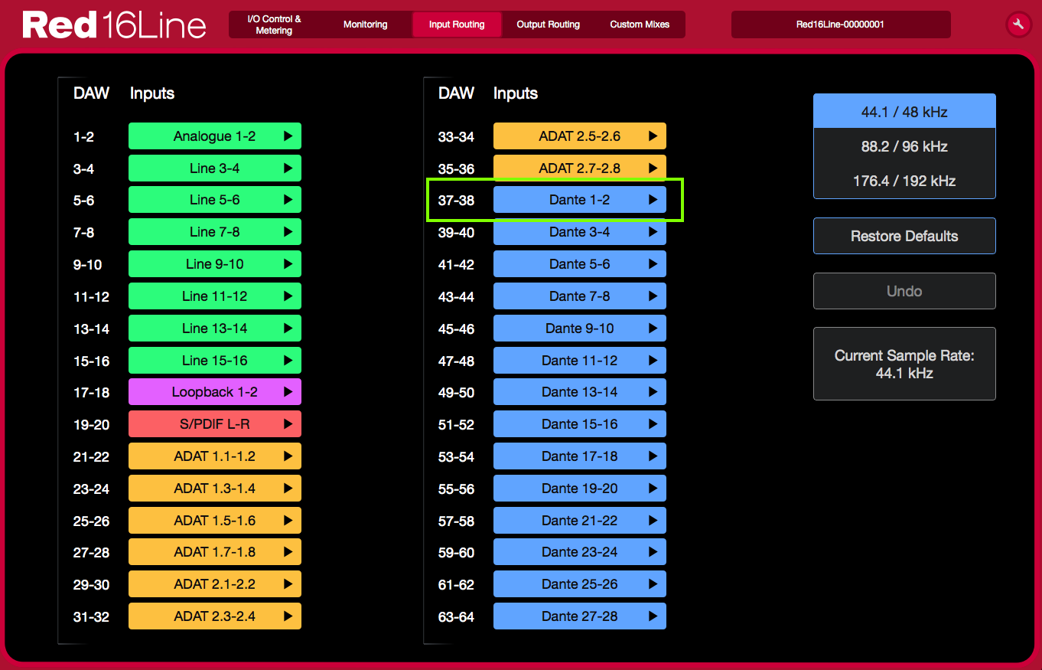
Task: Open the Dante 3-4 input dropdown
Action: pyautogui.click(x=580, y=232)
